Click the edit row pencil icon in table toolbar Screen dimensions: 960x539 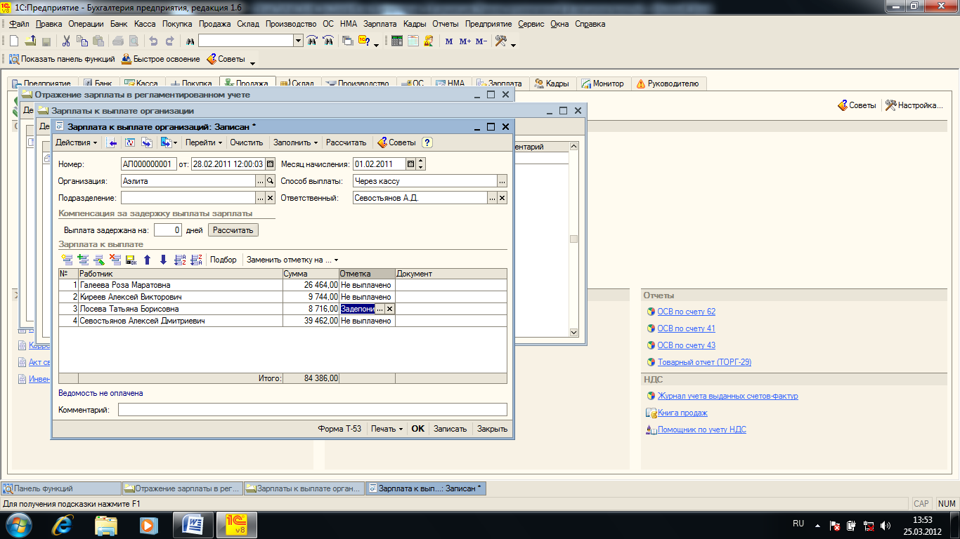click(99, 260)
